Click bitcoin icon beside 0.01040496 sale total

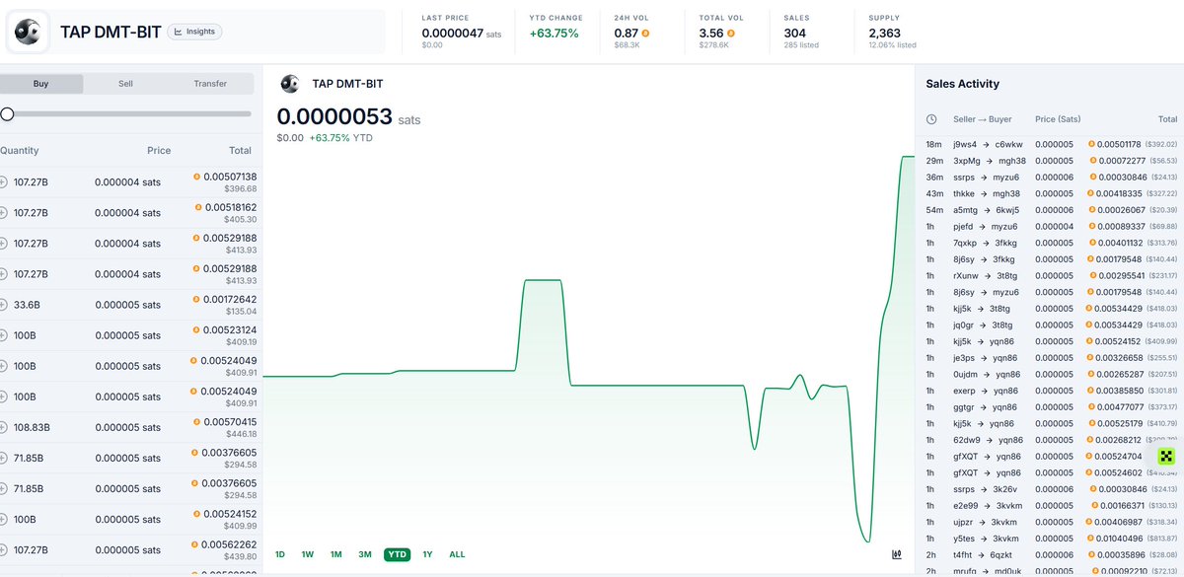pos(1092,539)
